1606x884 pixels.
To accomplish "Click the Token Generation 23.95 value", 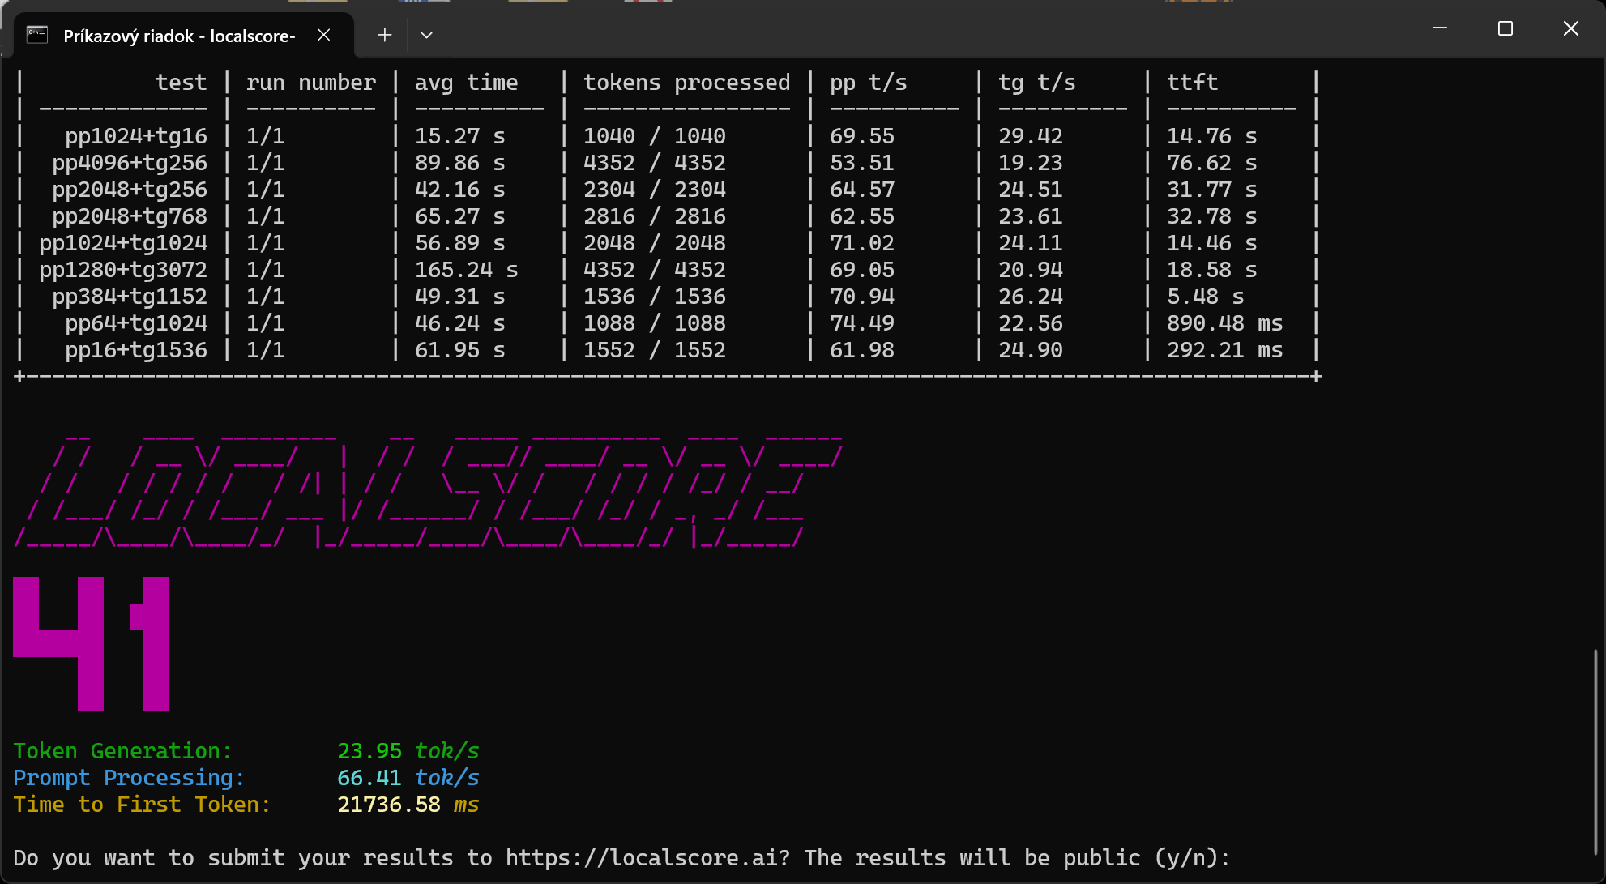I will click(x=369, y=751).
